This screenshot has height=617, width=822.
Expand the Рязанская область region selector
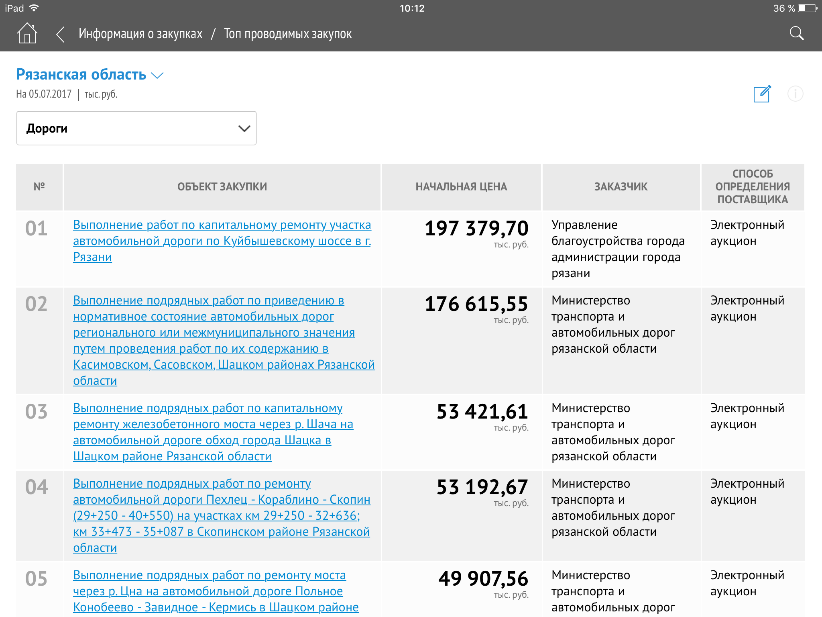tap(81, 75)
